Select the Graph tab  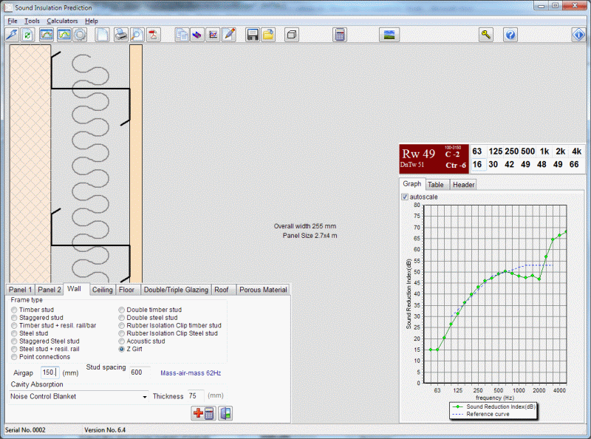click(412, 184)
